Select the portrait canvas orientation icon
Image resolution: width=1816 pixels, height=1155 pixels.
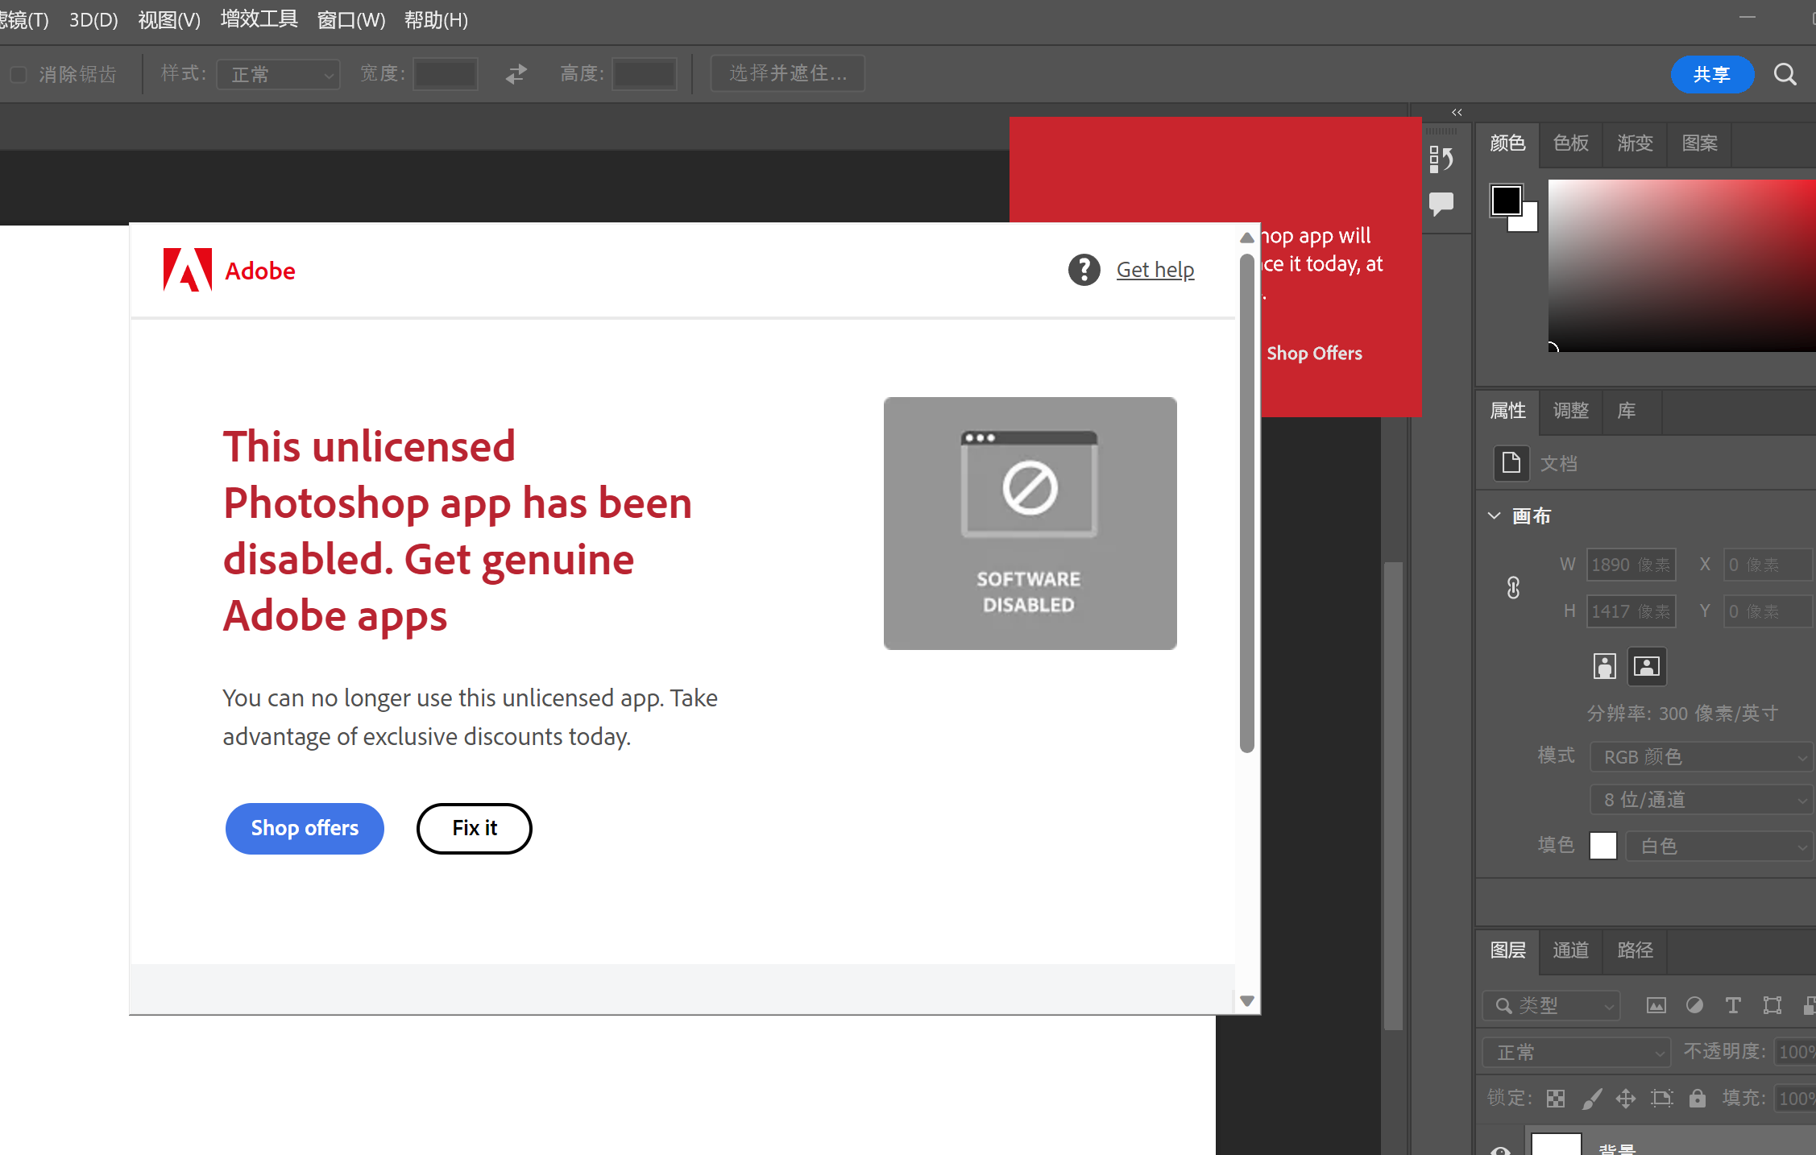pos(1605,666)
